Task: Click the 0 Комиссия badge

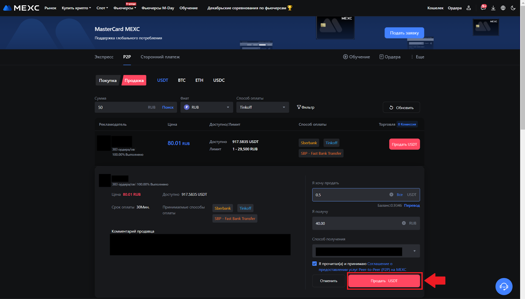Action: coord(407,124)
